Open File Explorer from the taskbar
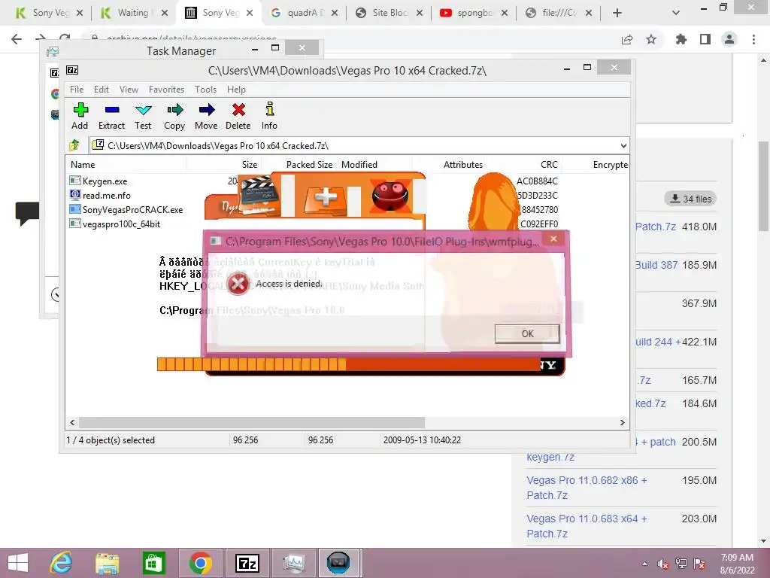Image resolution: width=770 pixels, height=578 pixels. [108, 563]
